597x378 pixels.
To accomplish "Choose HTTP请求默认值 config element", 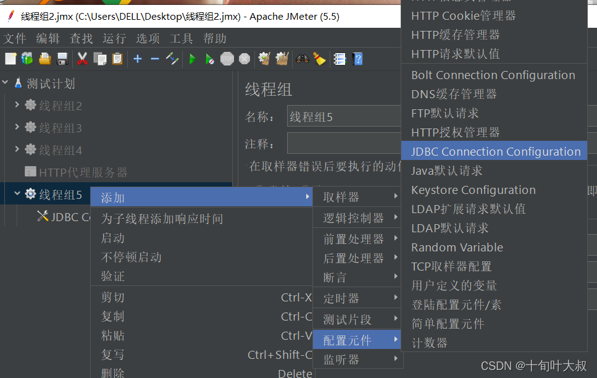I will pyautogui.click(x=494, y=54).
